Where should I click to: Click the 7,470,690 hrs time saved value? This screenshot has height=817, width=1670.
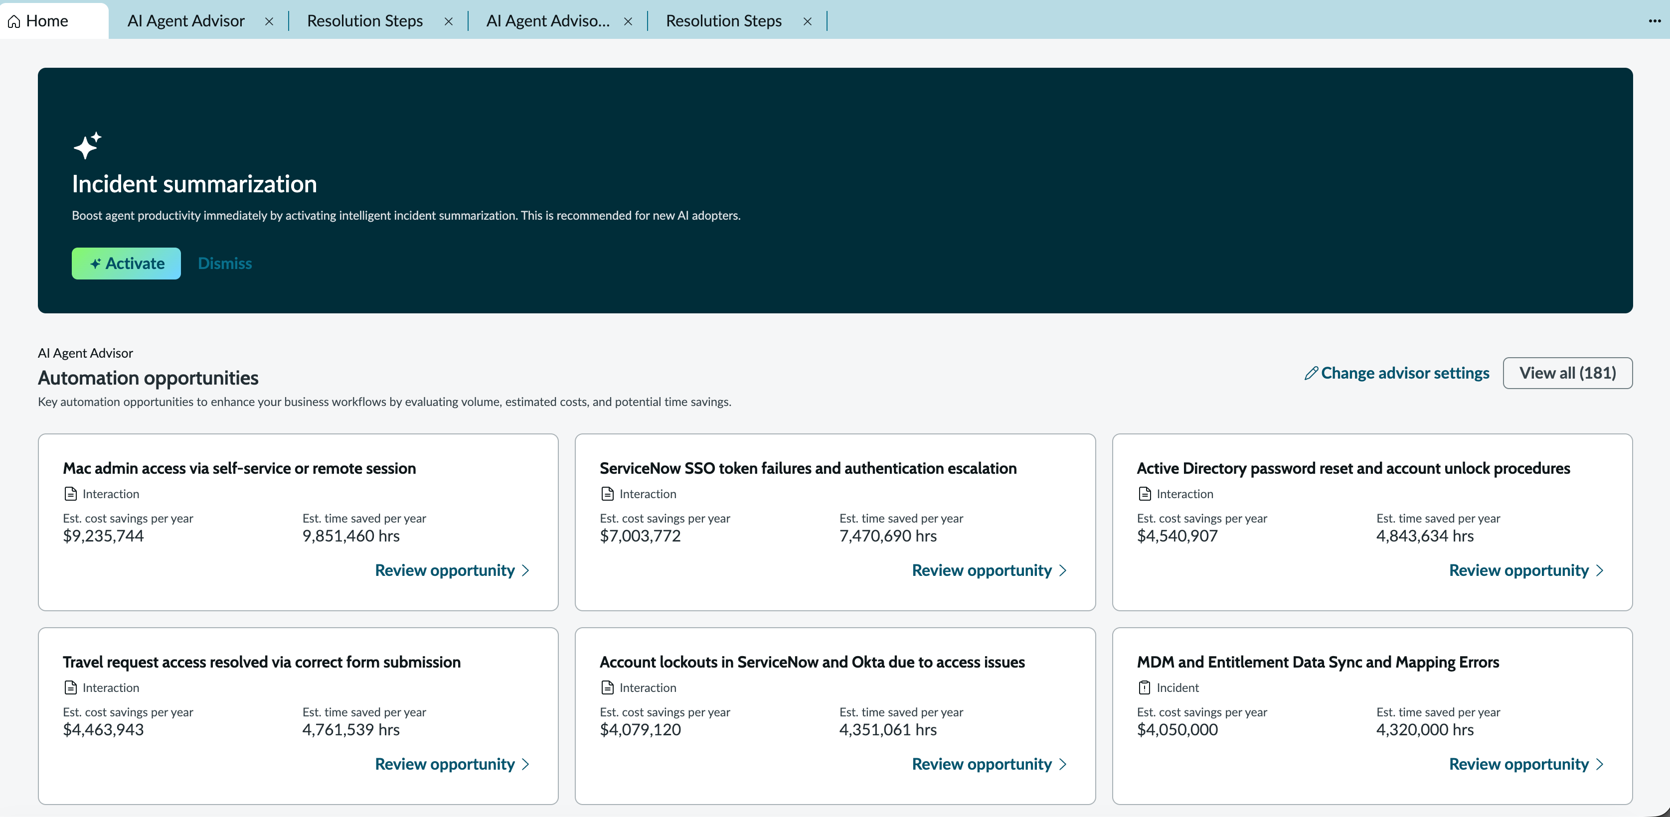point(887,536)
